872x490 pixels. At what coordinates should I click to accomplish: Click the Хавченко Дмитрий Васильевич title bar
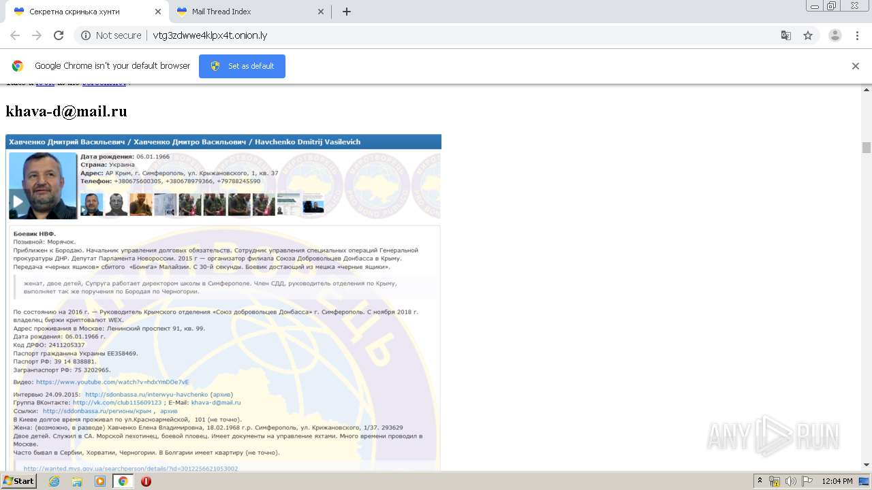[x=223, y=142]
